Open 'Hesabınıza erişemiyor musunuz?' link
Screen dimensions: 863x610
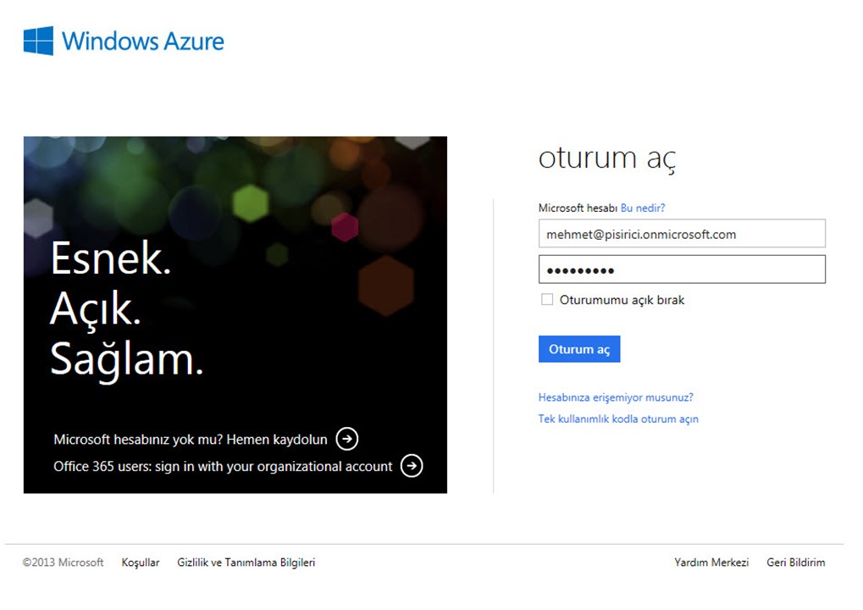click(x=616, y=397)
